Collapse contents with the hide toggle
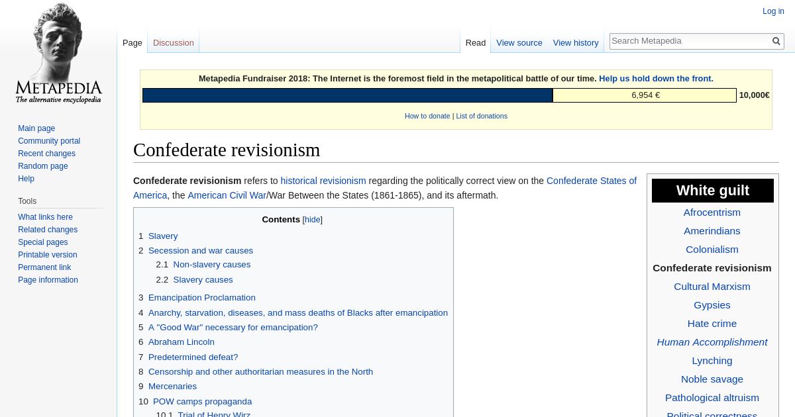Image resolution: width=795 pixels, height=417 pixels. click(x=313, y=220)
